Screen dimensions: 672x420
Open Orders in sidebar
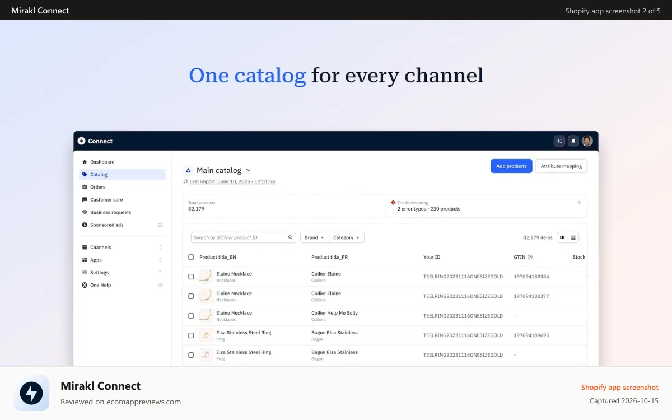coord(123,187)
